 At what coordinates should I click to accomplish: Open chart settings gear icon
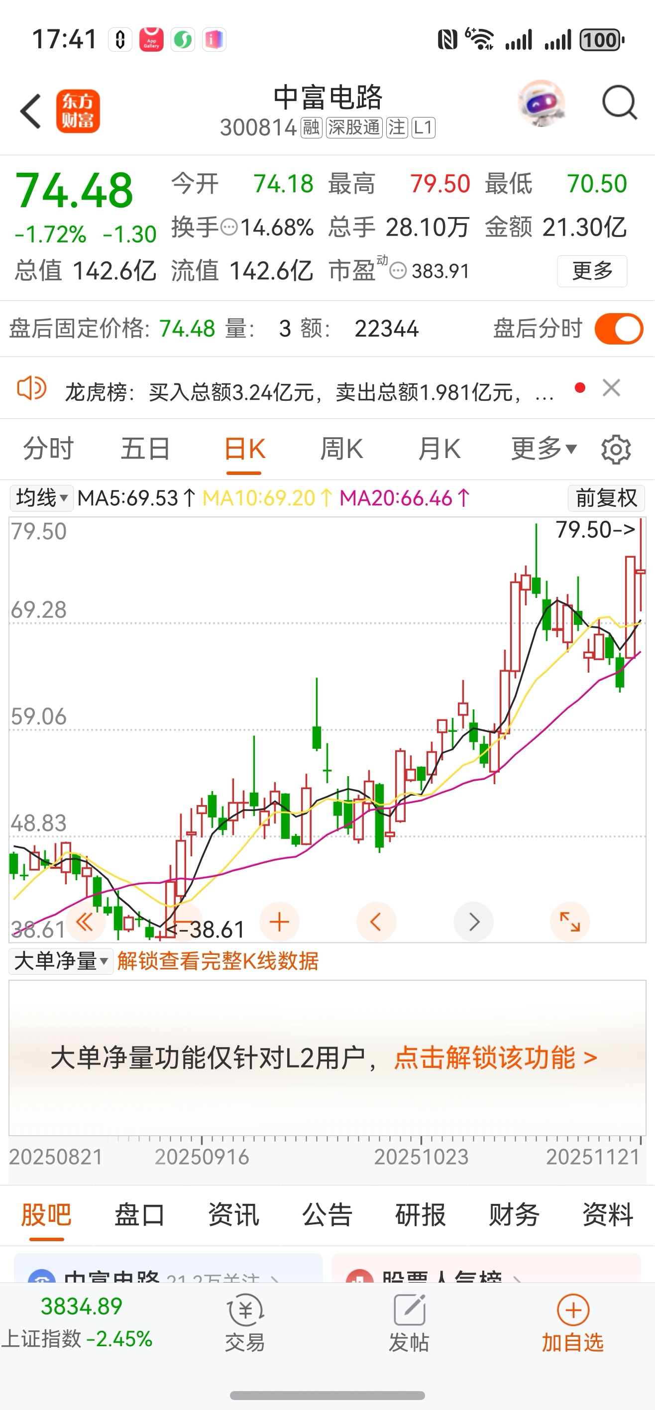pos(616,450)
